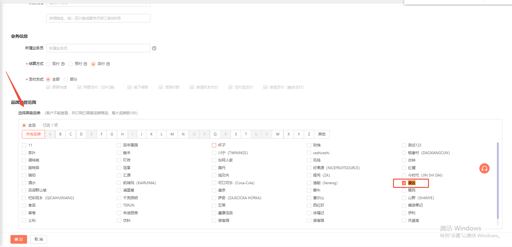Check the 蒙牛 brand checkbox
This screenshot has width=512, height=247.
point(309,190)
